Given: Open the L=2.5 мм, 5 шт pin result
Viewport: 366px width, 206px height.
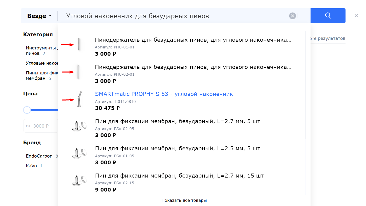Looking at the screenshot, I should (177, 149).
